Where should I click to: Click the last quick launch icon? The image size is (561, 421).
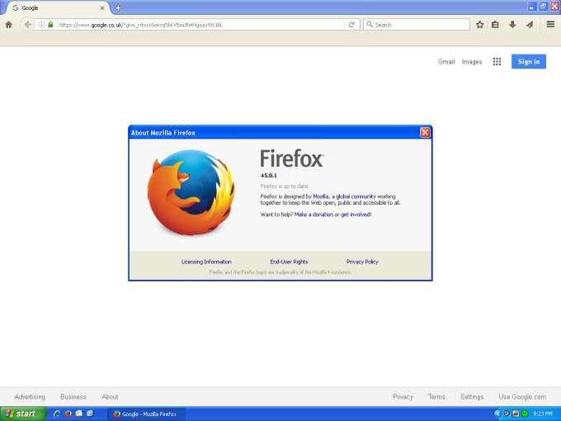tap(90, 414)
